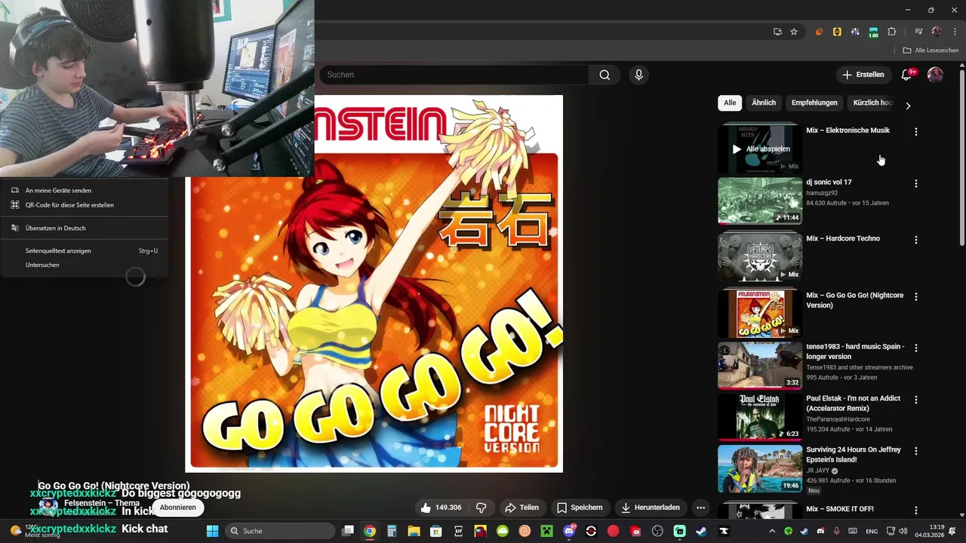Click the YouTube search magnifier button

coord(605,75)
